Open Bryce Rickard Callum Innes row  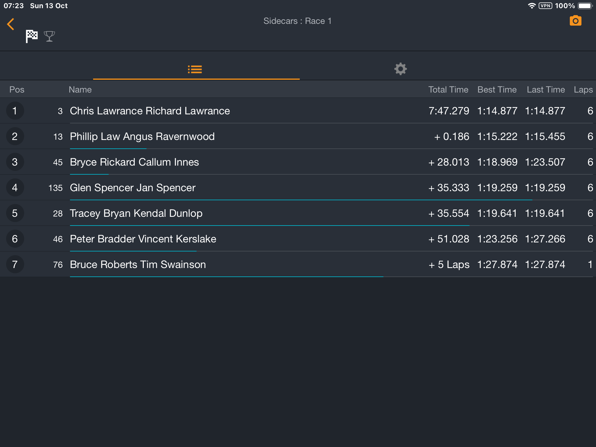[x=298, y=162]
